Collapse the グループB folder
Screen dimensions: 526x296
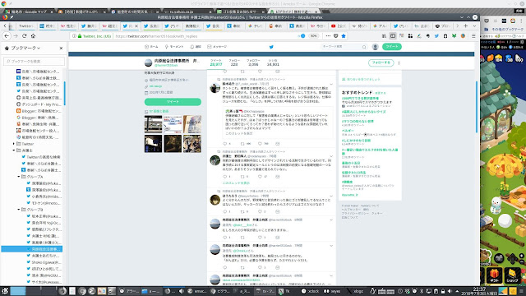(19, 210)
